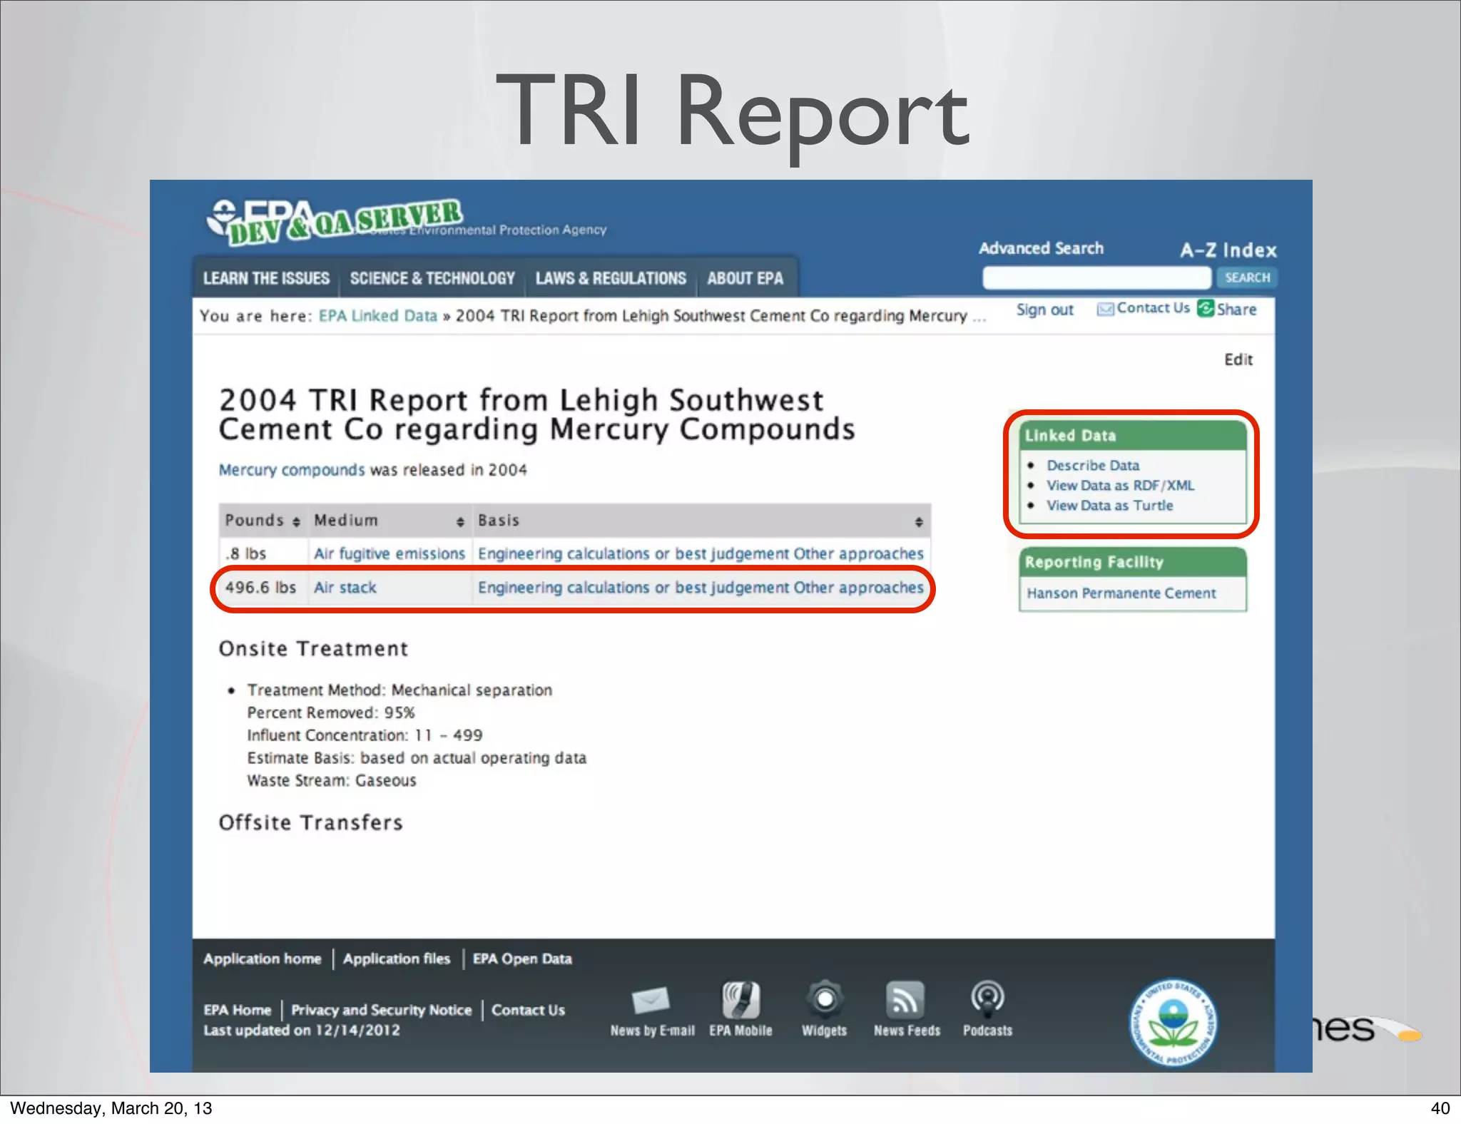This screenshot has height=1124, width=1461.
Task: Sort table by Pounds column arrows
Action: click(x=297, y=522)
